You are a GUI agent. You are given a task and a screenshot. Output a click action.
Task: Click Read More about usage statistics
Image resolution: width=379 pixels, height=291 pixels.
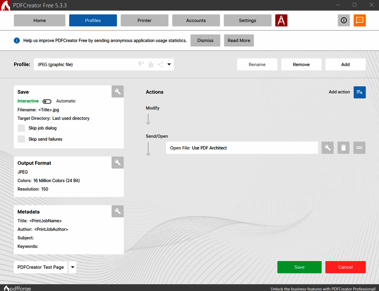pos(239,40)
